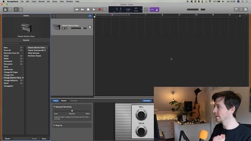Toggle the blue Catch Playhead button

pos(90,16)
